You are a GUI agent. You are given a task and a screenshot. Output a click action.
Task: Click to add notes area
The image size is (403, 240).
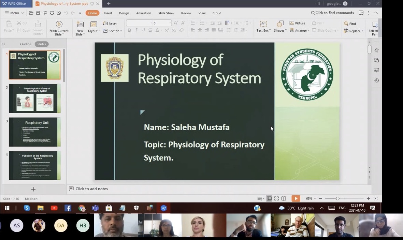tap(91, 189)
